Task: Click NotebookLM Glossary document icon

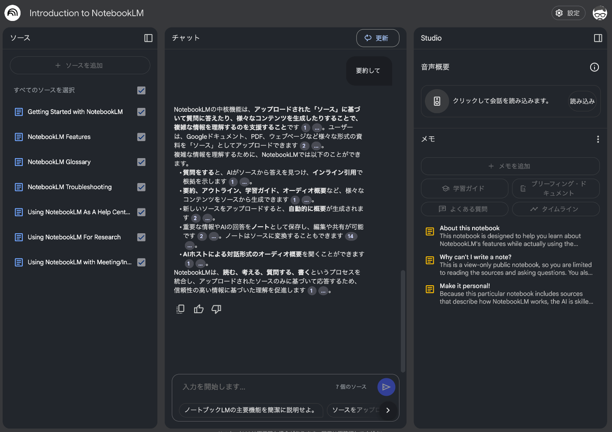Action: (x=19, y=162)
